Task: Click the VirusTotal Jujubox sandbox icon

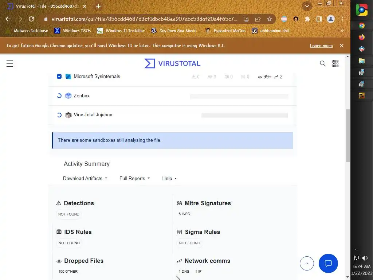Action: [x=68, y=115]
